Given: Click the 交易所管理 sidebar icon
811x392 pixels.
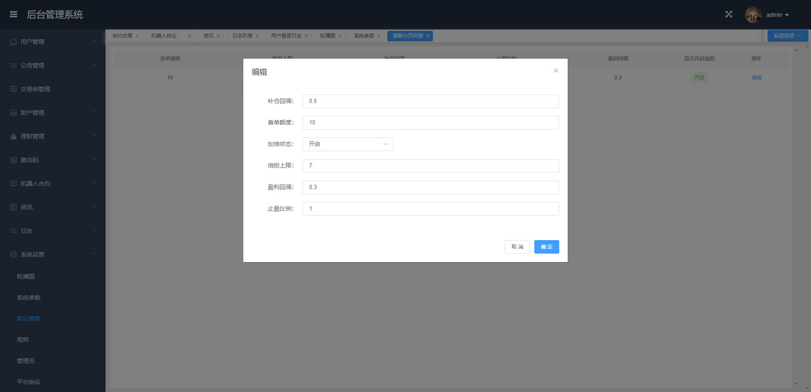Looking at the screenshot, I should click(x=13, y=89).
